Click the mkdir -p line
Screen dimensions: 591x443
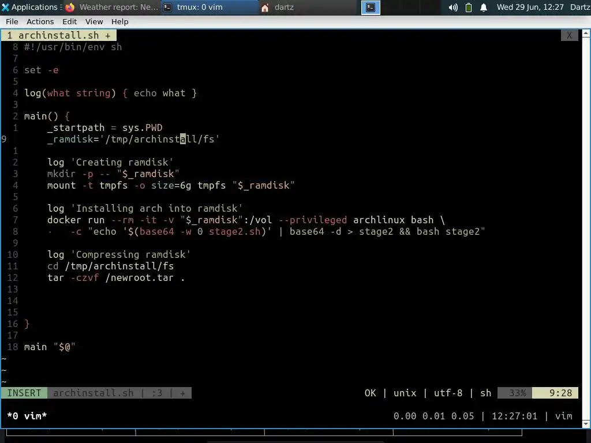(x=113, y=174)
